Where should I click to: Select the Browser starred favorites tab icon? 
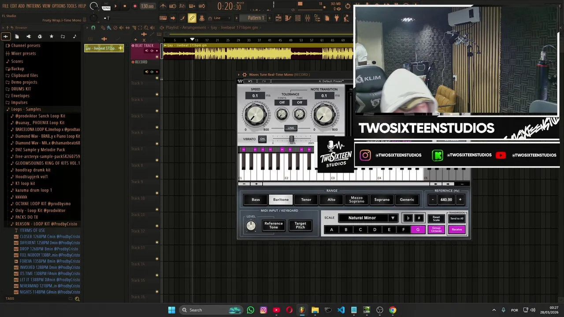pos(51,37)
